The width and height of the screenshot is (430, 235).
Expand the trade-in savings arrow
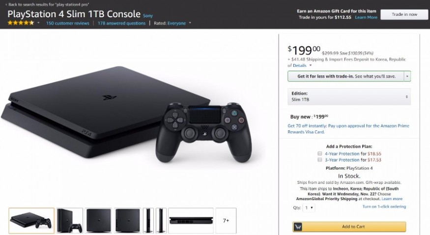pos(407,76)
